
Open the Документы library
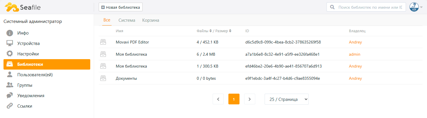click(126, 78)
